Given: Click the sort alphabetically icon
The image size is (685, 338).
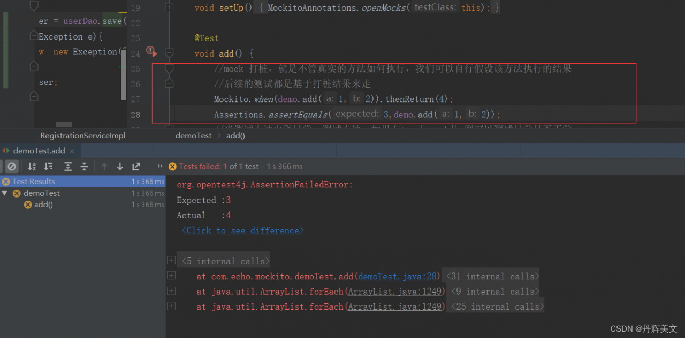Looking at the screenshot, I should point(32,167).
